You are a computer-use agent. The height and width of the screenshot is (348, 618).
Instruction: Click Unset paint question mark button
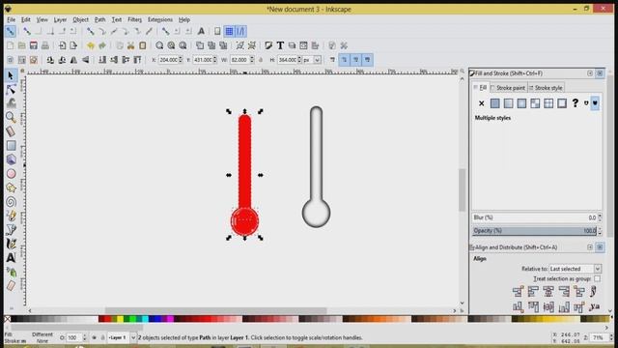click(x=576, y=103)
